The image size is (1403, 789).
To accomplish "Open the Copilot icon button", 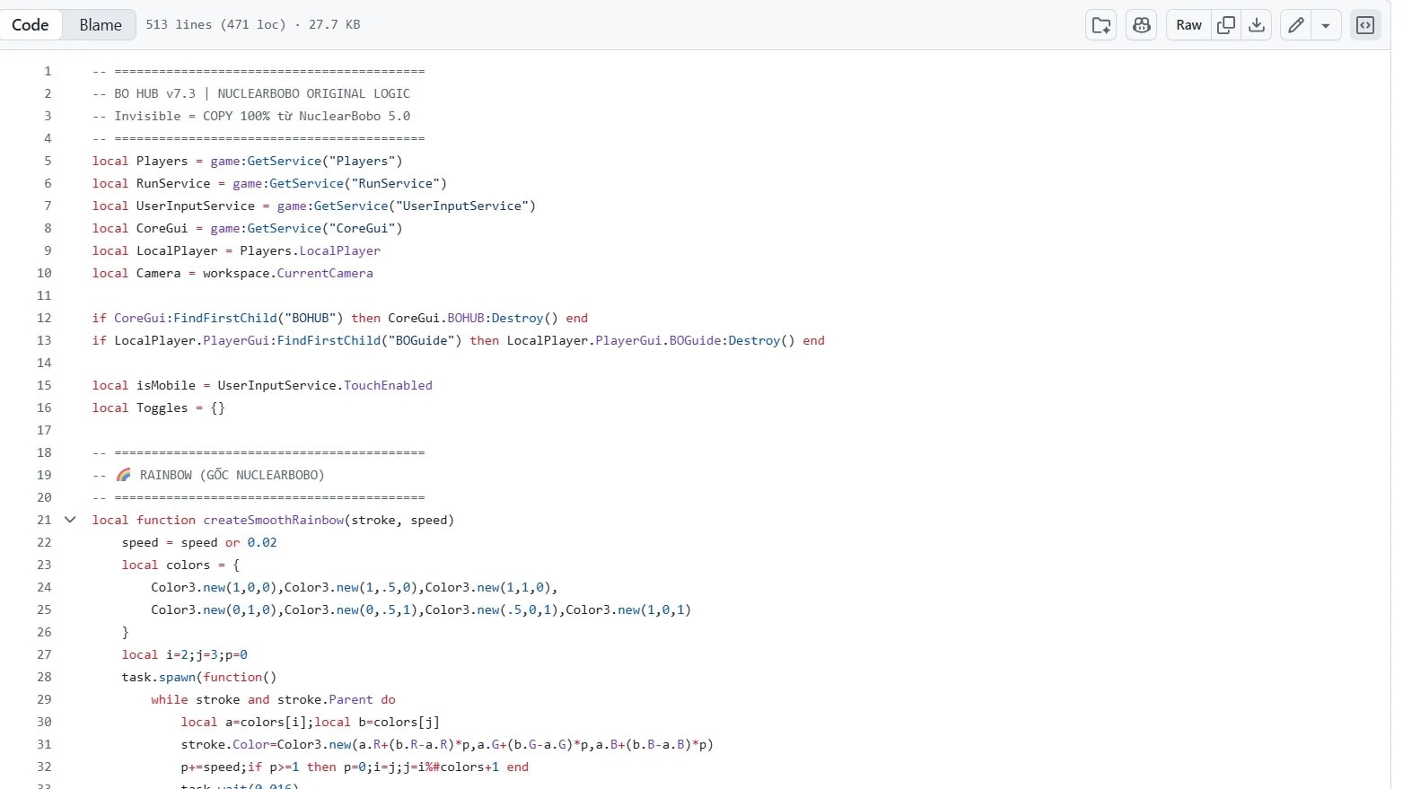I will (1142, 25).
